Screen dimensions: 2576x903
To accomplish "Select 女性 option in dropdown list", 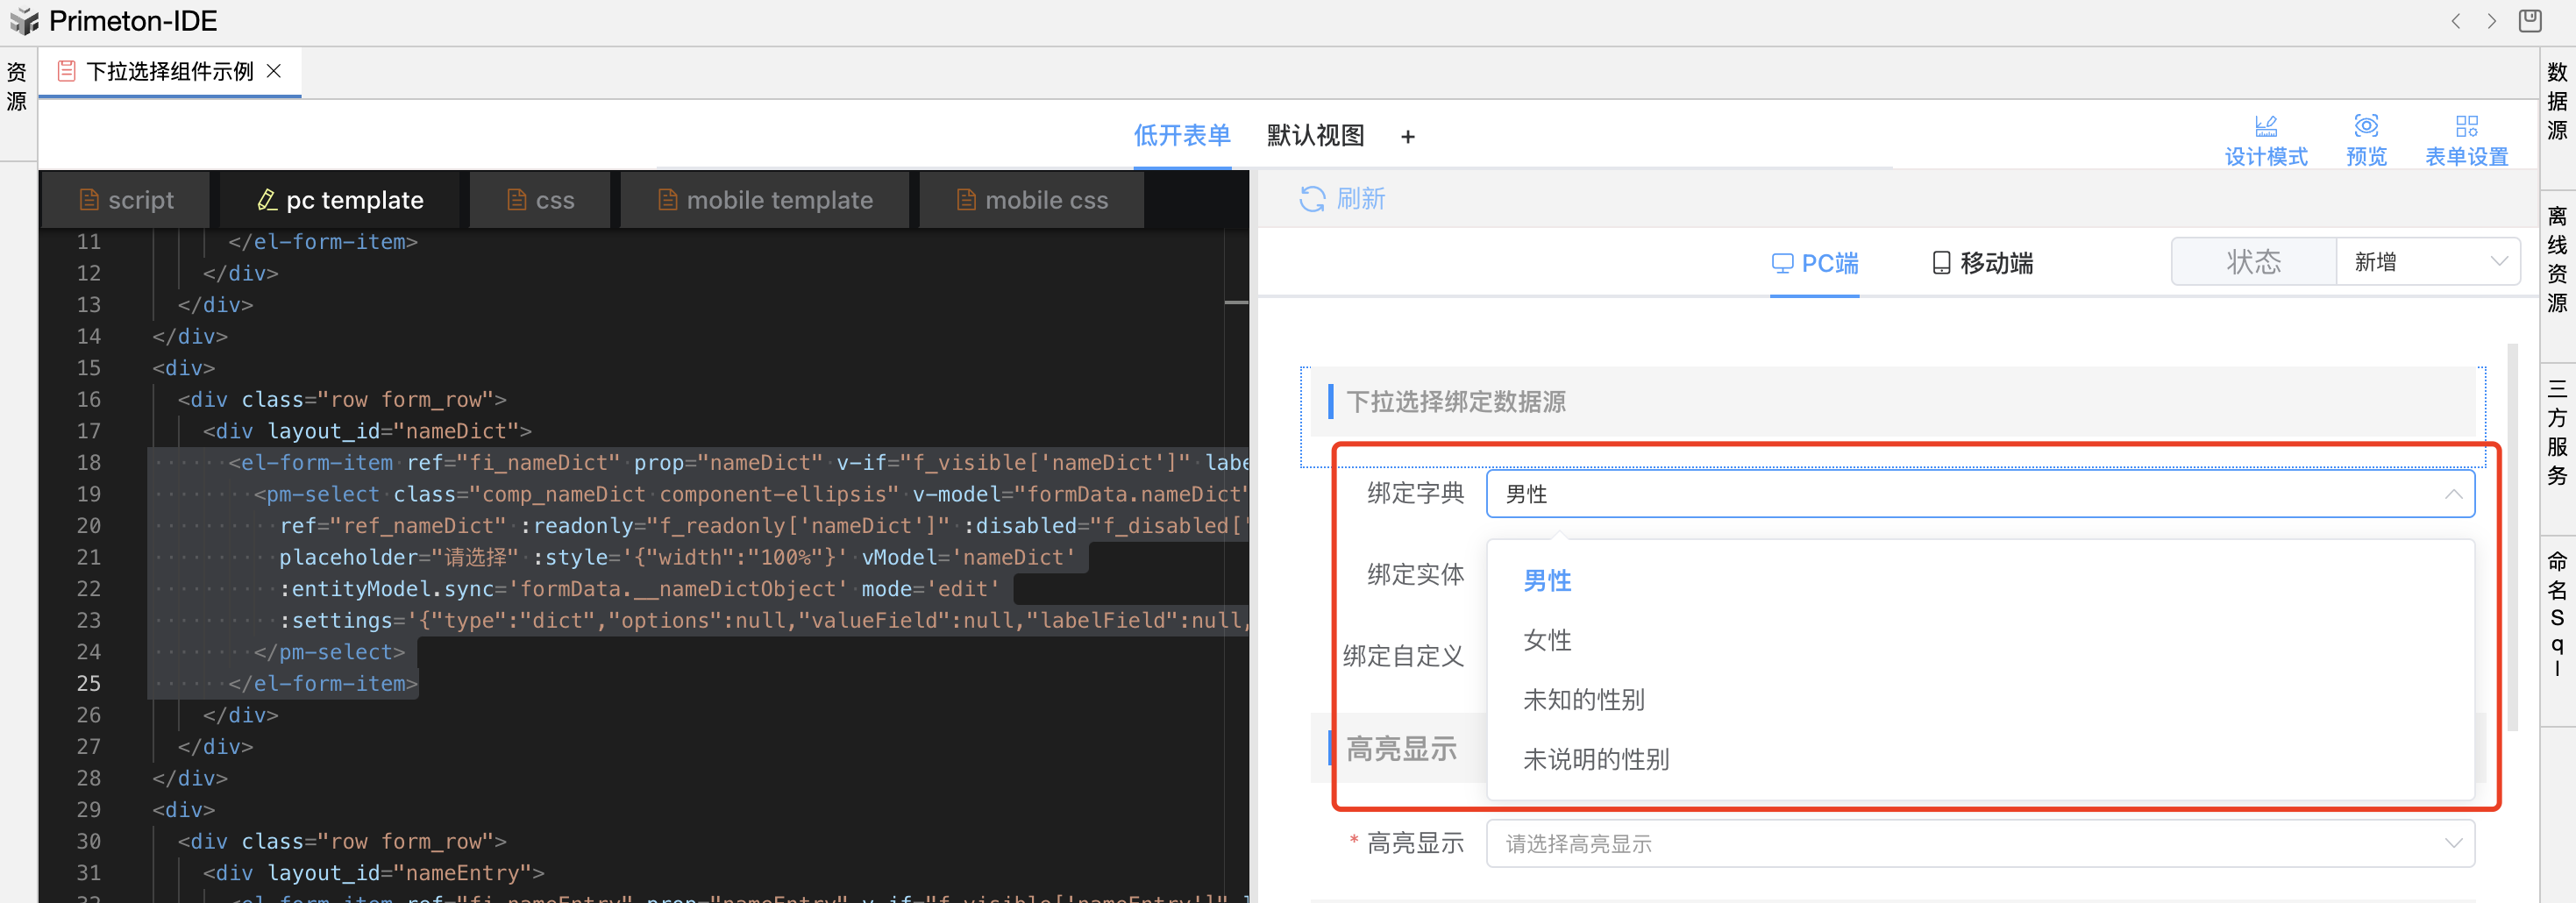I will [x=1546, y=640].
